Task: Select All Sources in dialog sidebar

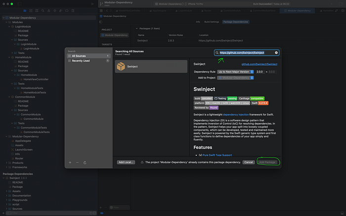Action: coord(88,56)
